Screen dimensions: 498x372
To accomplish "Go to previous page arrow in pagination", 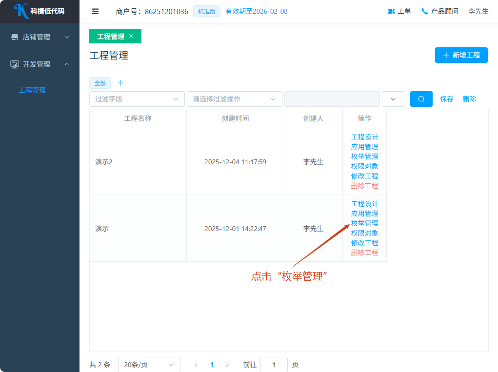I will pos(196,365).
